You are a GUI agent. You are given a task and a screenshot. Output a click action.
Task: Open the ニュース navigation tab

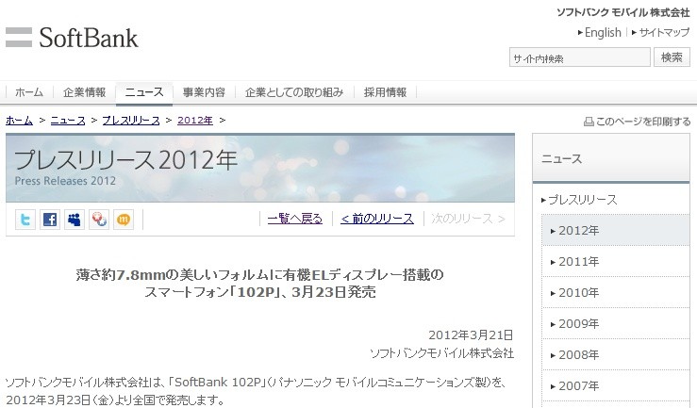[x=144, y=92]
